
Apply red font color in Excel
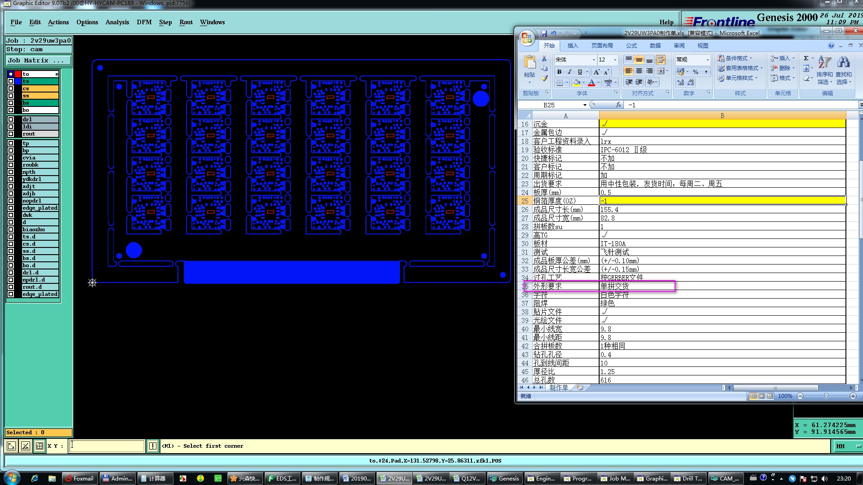pyautogui.click(x=592, y=83)
